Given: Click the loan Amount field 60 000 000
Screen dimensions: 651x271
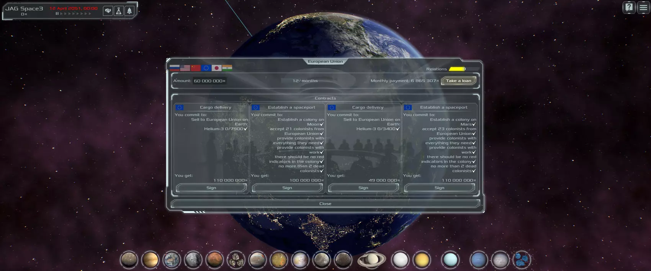Looking at the screenshot, I should 209,81.
